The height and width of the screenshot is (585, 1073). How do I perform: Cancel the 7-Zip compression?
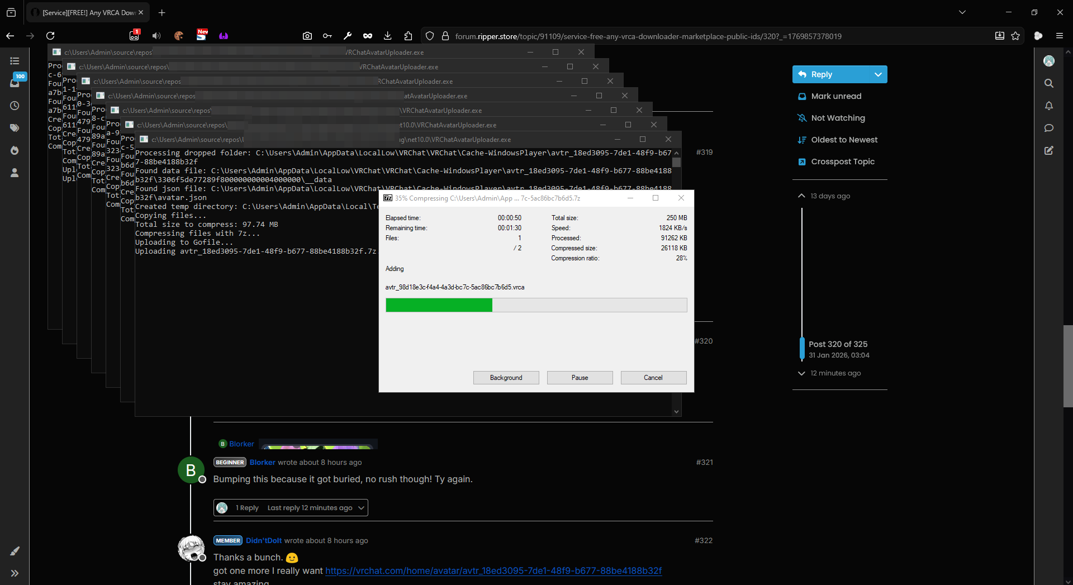(x=653, y=378)
